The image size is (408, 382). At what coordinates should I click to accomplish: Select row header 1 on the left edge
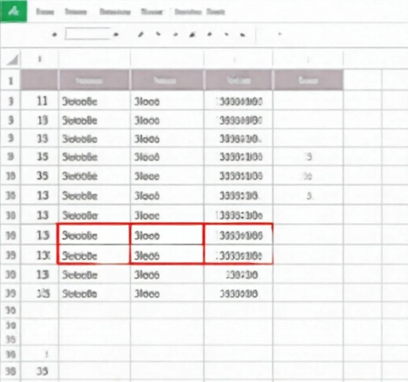tap(11, 81)
